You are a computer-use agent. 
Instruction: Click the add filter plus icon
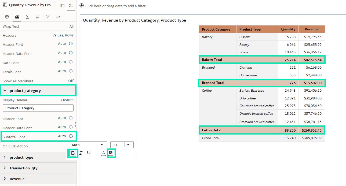click(82, 6)
